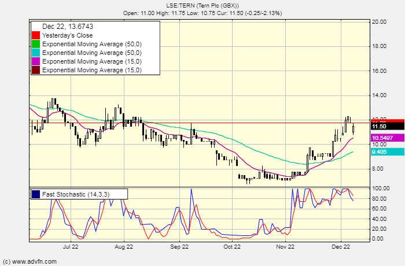Click the Yesterday's Close legend label

point(68,35)
